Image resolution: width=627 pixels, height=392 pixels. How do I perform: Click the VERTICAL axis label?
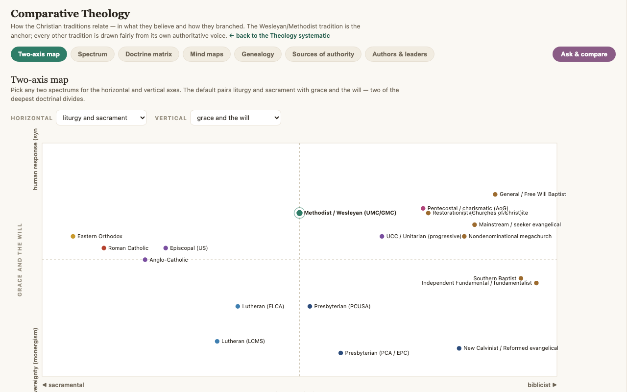click(171, 118)
